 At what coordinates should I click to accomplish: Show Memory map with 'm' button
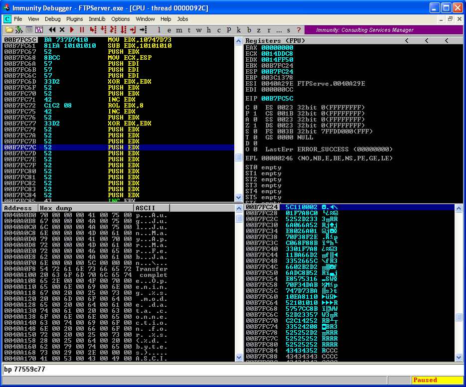[x=179, y=30]
